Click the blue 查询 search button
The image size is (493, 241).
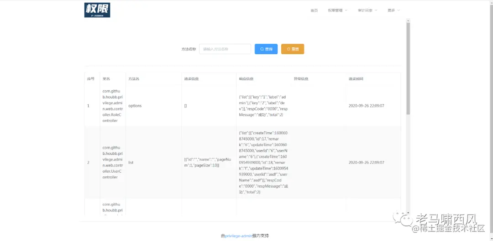[x=266, y=49]
